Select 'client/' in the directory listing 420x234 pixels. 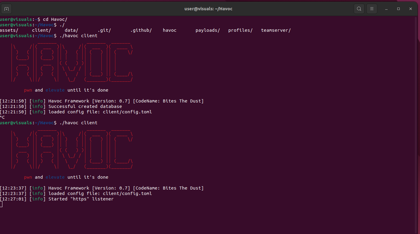coord(41,30)
